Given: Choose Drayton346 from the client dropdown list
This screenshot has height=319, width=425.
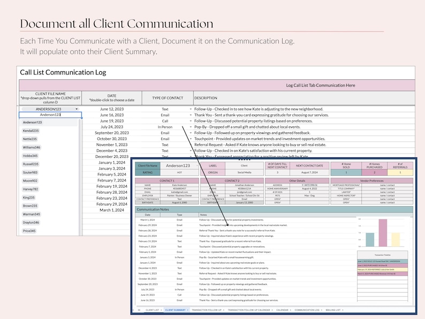Looking at the screenshot, I should coord(31,223).
